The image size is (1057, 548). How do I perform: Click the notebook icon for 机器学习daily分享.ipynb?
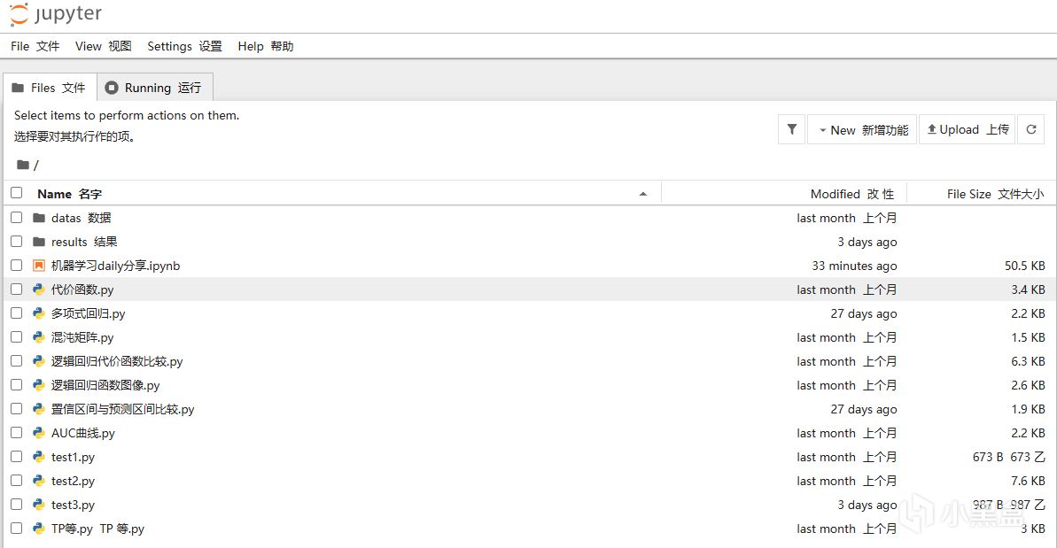click(38, 266)
